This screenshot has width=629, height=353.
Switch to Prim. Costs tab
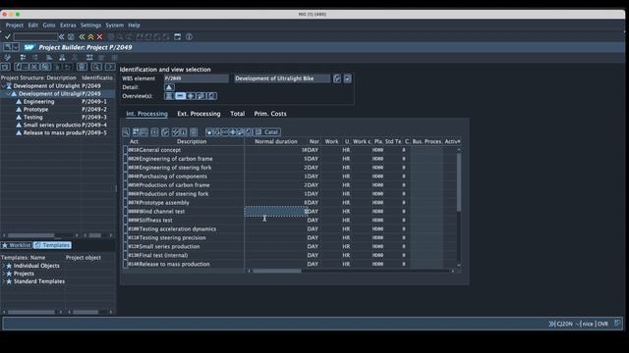[270, 114]
